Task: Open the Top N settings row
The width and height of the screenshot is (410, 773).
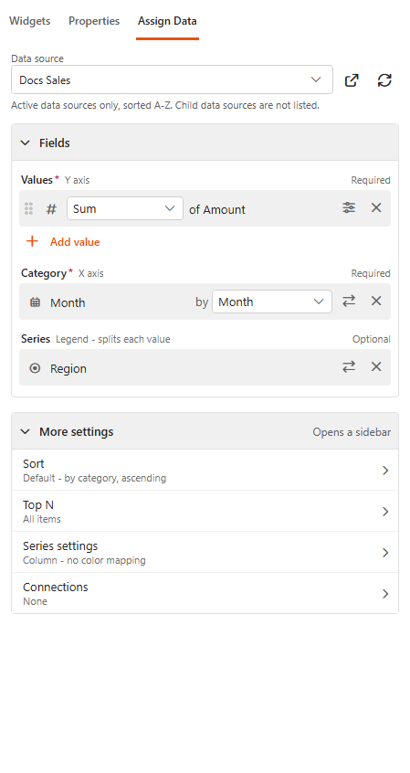Action: pos(205,512)
